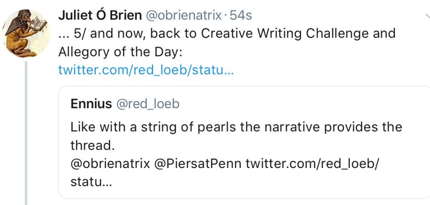Image resolution: width=430 pixels, height=205 pixels.
Task: Click the word 'thread.' in quoted tweet
Action: (91, 145)
